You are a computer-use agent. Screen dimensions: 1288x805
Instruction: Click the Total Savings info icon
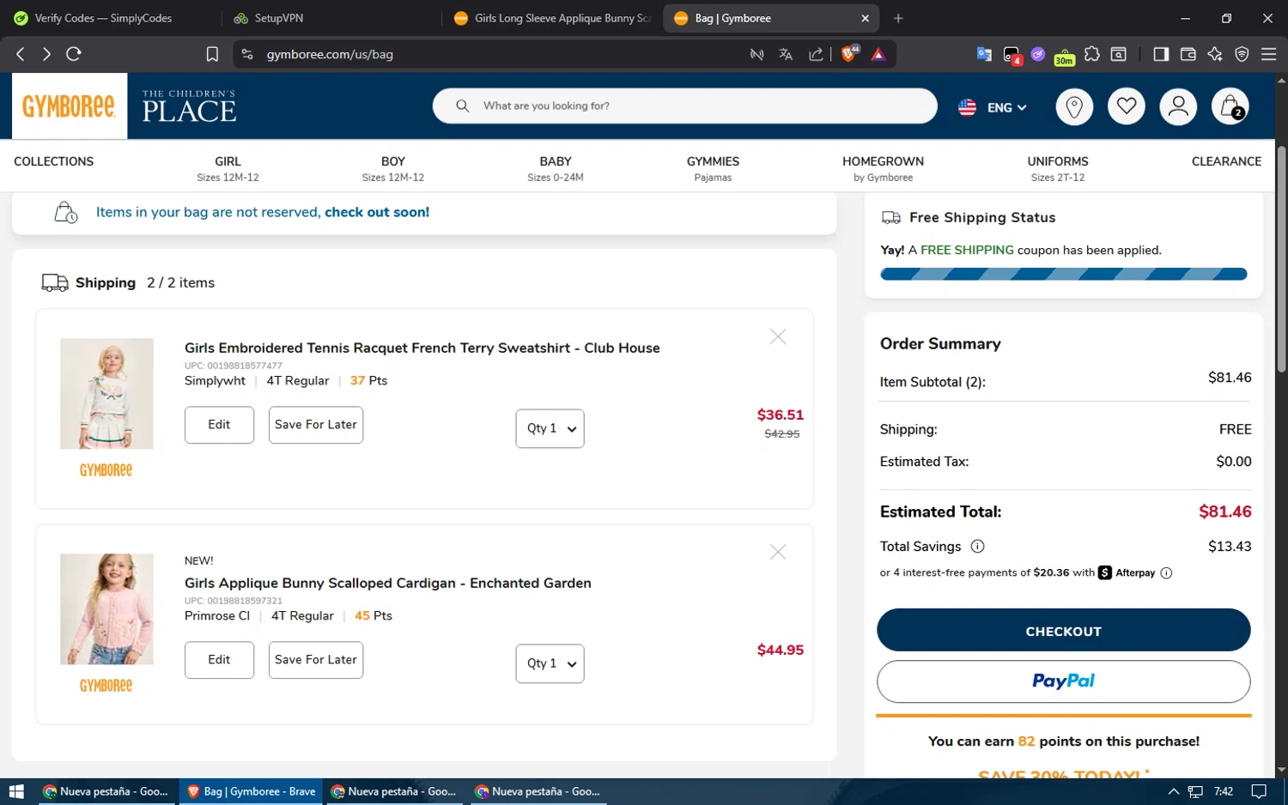pos(977,547)
